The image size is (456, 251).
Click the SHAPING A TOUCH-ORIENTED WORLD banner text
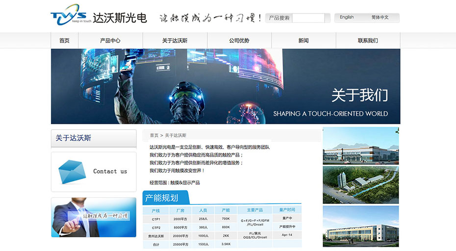pyautogui.click(x=330, y=114)
